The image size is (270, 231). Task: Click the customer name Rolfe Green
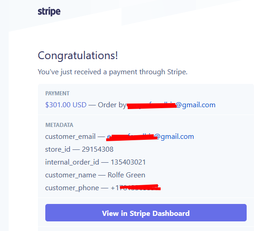point(126,175)
